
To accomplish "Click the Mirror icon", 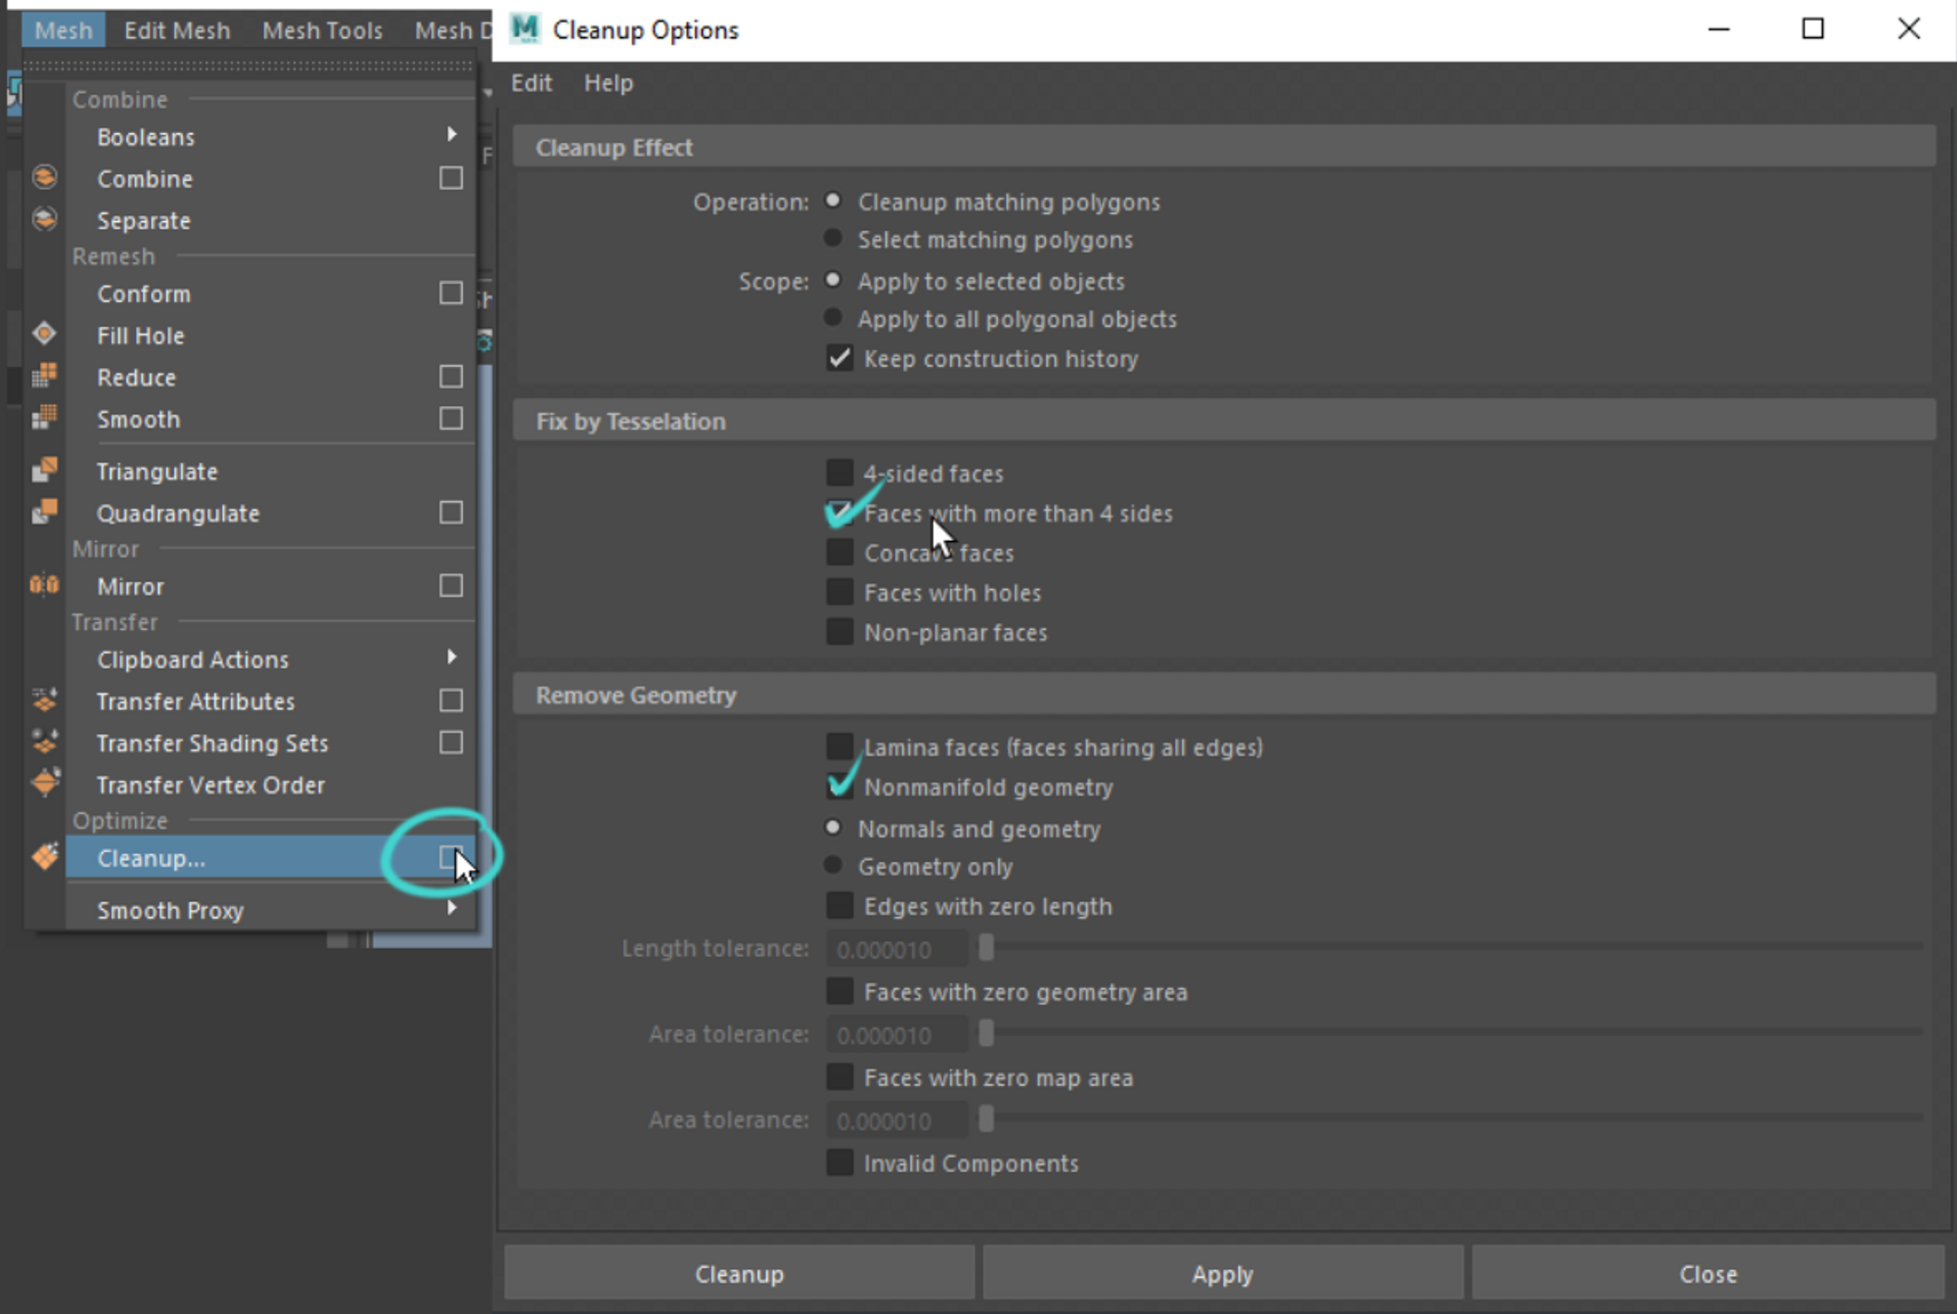I will click(44, 585).
